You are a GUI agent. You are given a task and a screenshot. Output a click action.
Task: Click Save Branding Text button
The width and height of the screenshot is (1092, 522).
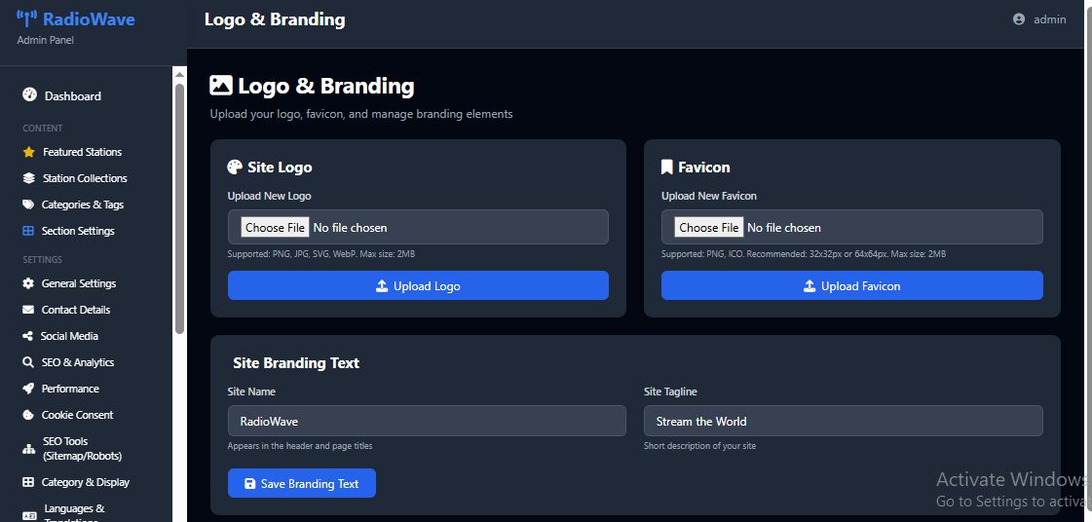(301, 484)
